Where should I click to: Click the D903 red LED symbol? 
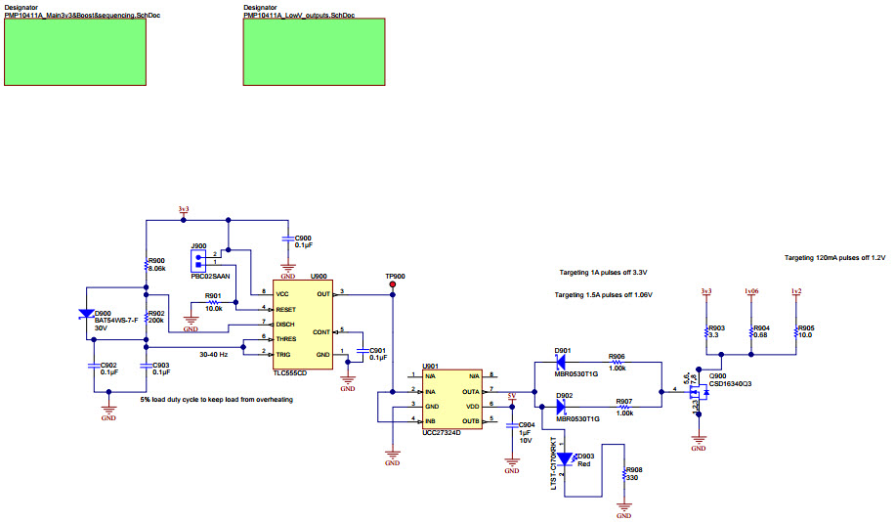pyautogui.click(x=566, y=457)
